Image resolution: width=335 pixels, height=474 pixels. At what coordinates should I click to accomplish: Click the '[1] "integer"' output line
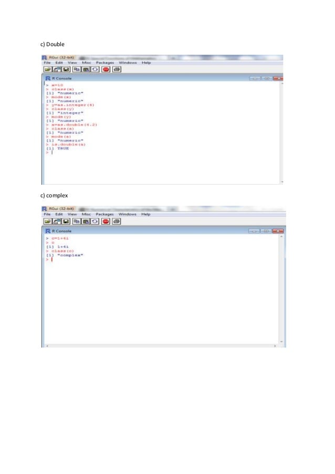coord(65,113)
